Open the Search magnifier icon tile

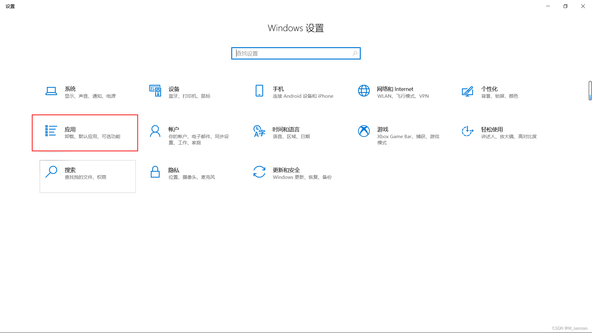pos(51,172)
